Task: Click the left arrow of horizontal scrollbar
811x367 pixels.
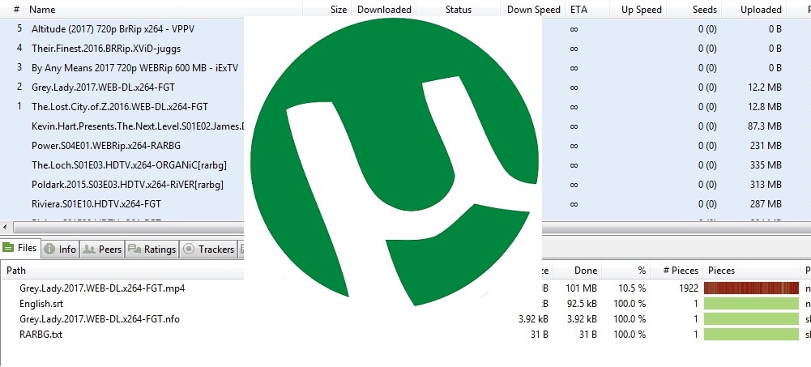Action: click(5, 228)
